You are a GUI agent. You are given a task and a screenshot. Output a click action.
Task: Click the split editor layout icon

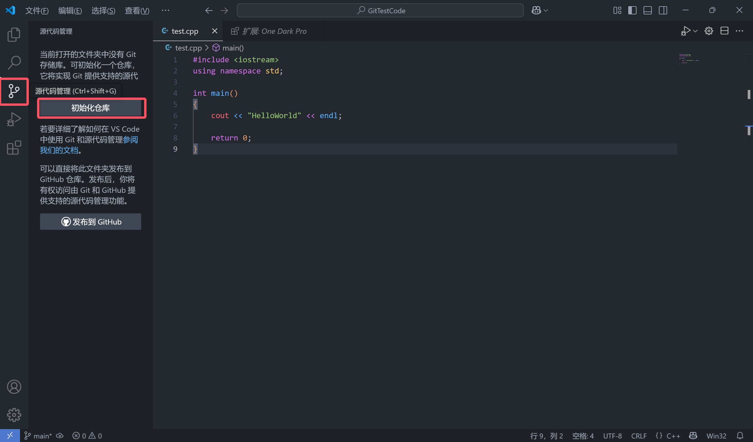point(724,31)
